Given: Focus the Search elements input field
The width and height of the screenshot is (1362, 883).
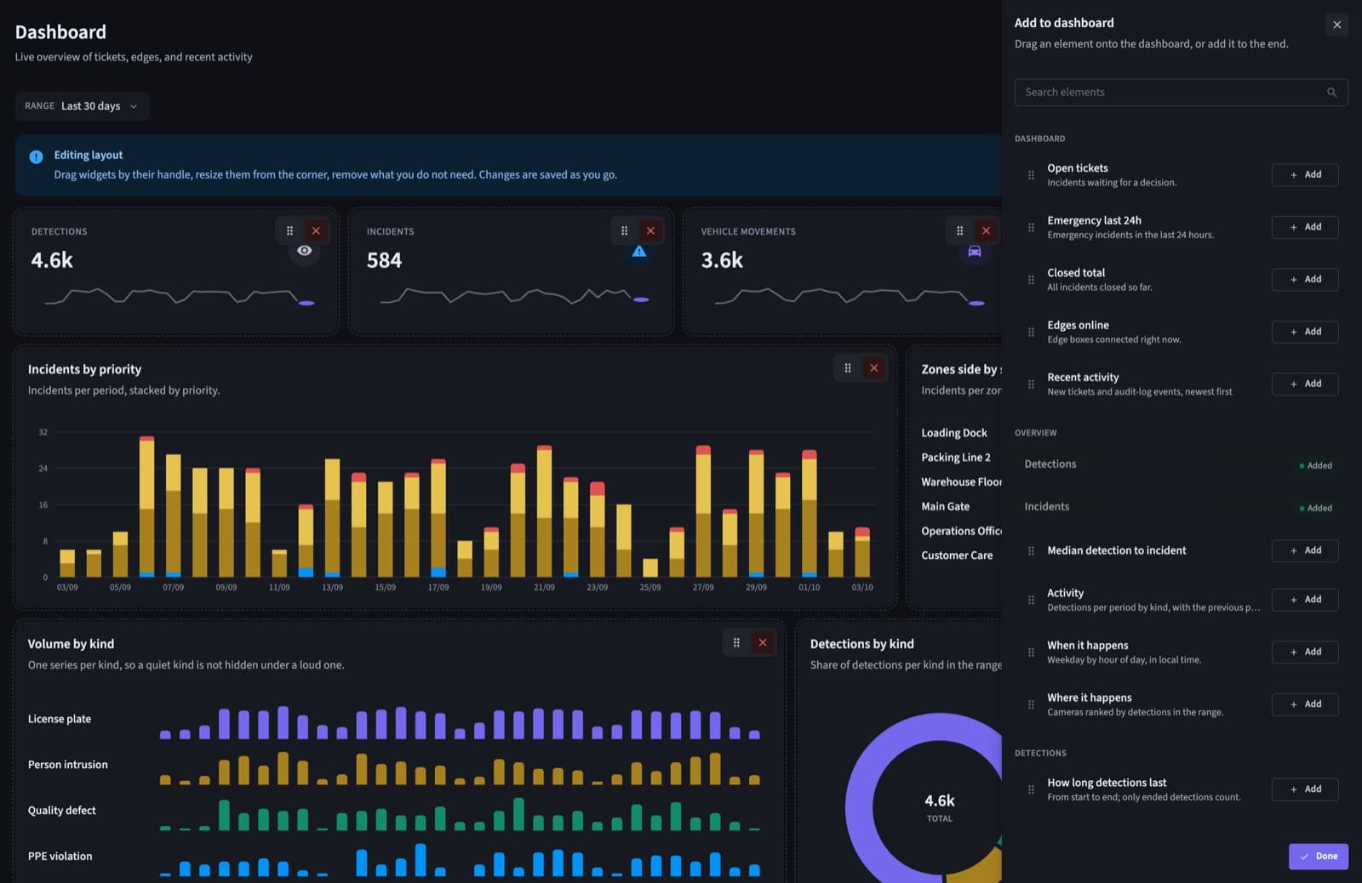Looking at the screenshot, I should click(1181, 93).
